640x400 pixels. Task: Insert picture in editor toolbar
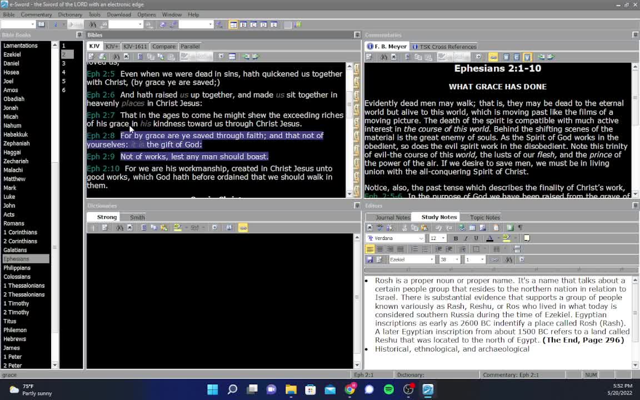point(482,228)
